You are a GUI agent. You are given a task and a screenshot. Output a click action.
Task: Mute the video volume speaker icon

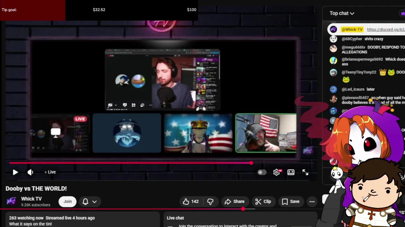[30, 172]
